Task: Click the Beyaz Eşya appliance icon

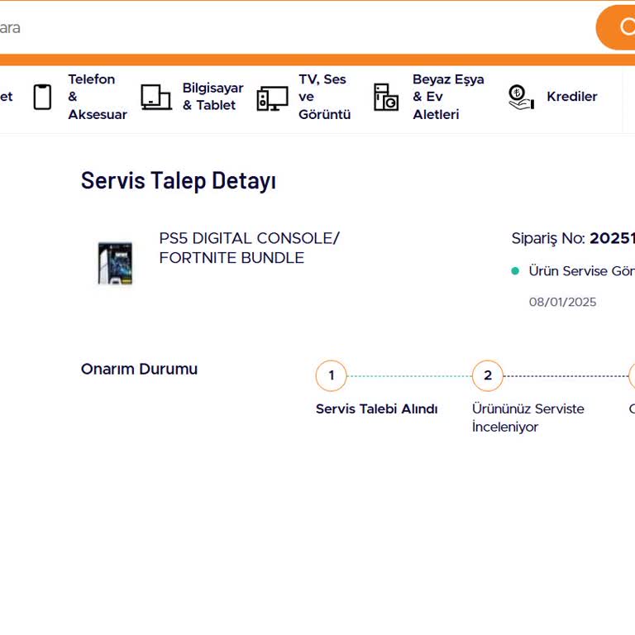Action: 385,97
